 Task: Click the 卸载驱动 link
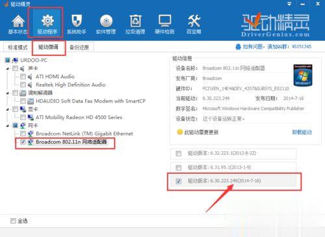[302, 132]
